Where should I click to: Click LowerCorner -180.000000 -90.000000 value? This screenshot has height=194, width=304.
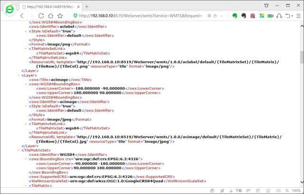[99, 88]
